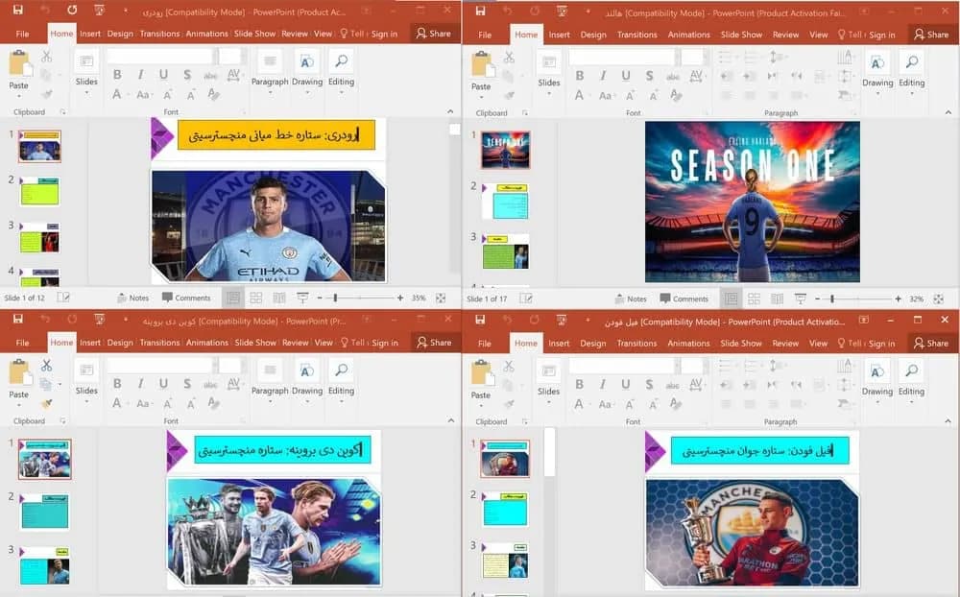Click zoom out minus in Haaland window
Image resolution: width=960 pixels, height=597 pixels.
(817, 298)
